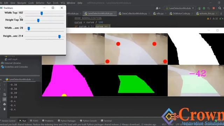Click the 'curve = curve / 100' code line
Image resolution: width=224 pixels, height=126 pixels.
(x=89, y=22)
